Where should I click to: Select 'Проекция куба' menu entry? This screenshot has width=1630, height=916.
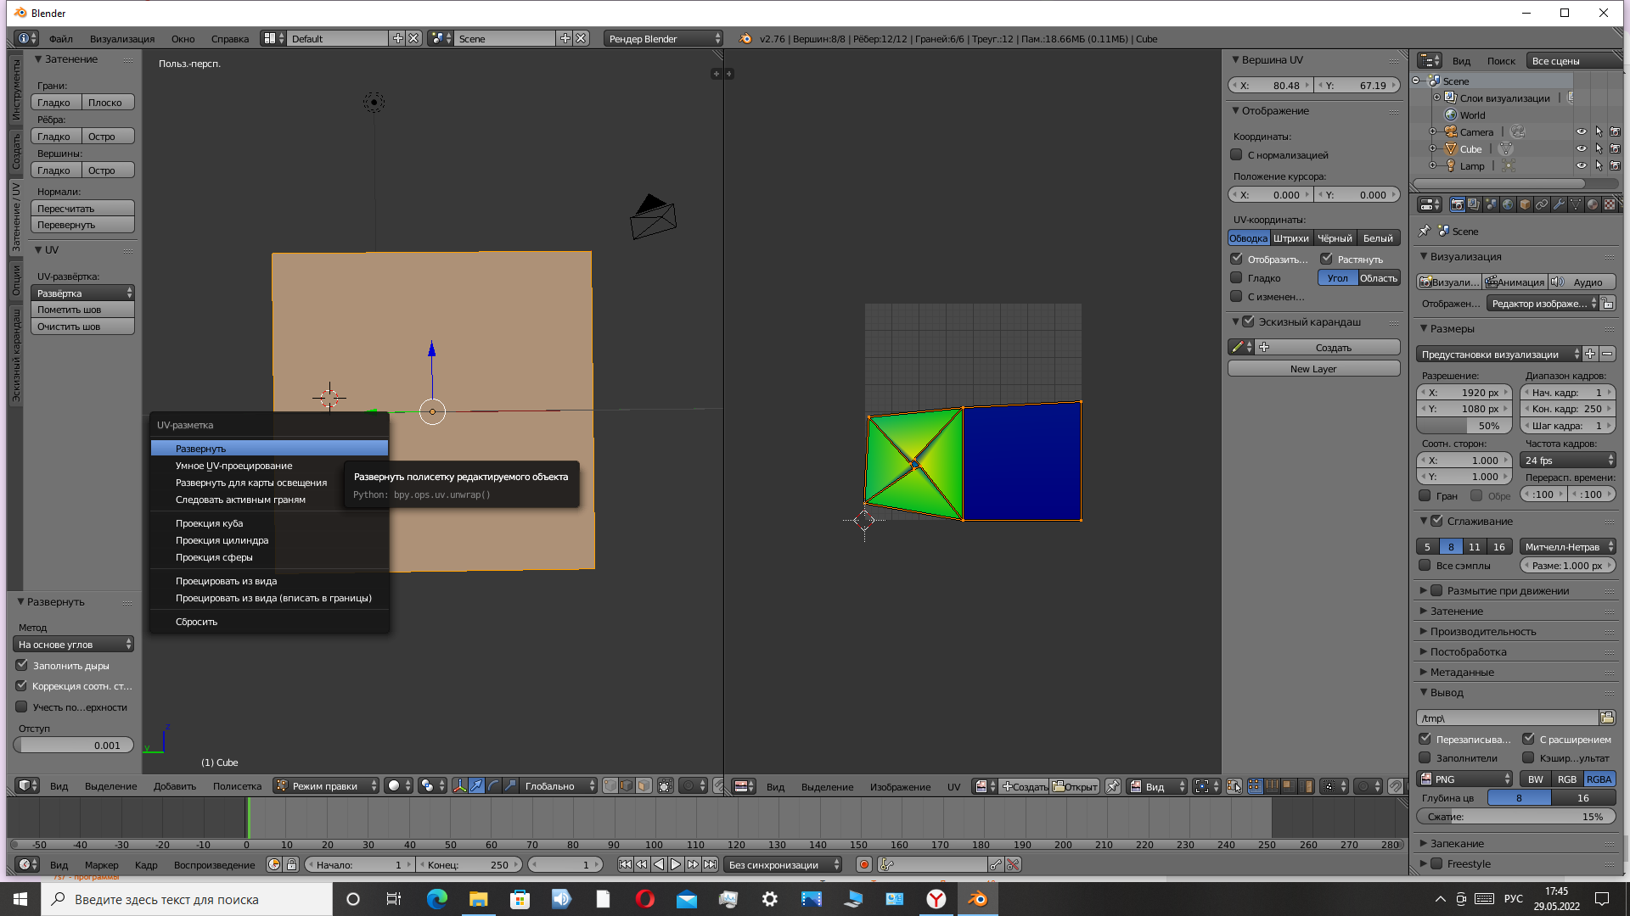click(x=209, y=523)
